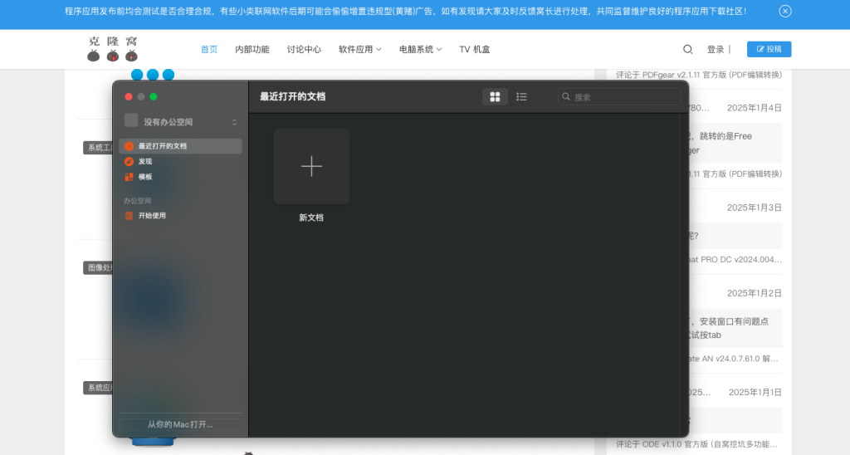Screen dimensions: 850x455
Task: Switch to grid view in documents window
Action: (495, 96)
